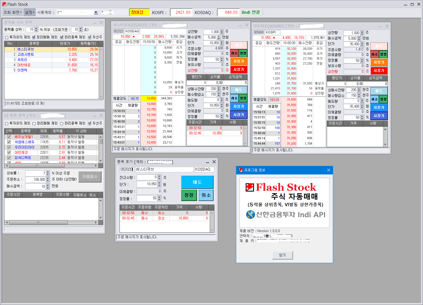
Task: Select the 09:32:56 취소 order row in 종목 호가
Action: click(x=165, y=213)
